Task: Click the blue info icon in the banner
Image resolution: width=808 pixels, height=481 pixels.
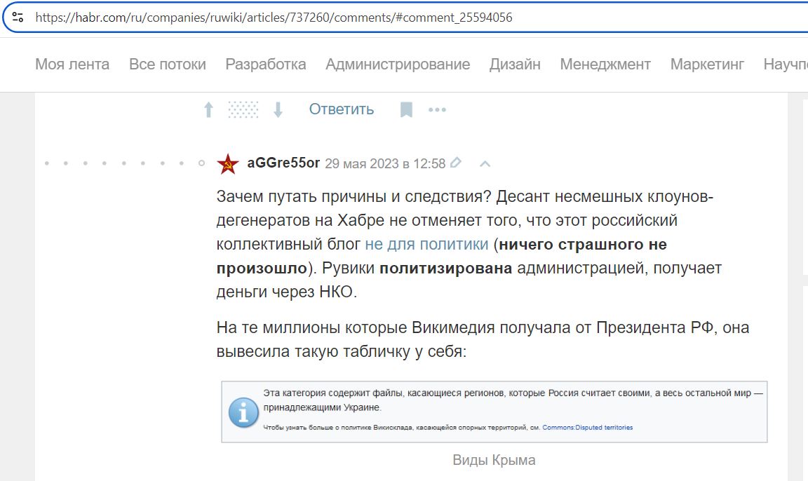Action: pos(243,412)
